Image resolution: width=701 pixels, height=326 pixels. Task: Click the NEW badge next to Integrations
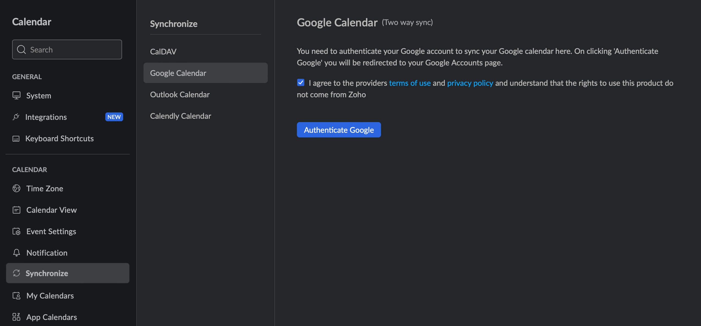tap(114, 117)
